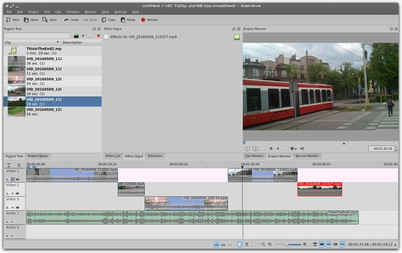Click the New project toolbar icon

8,20
